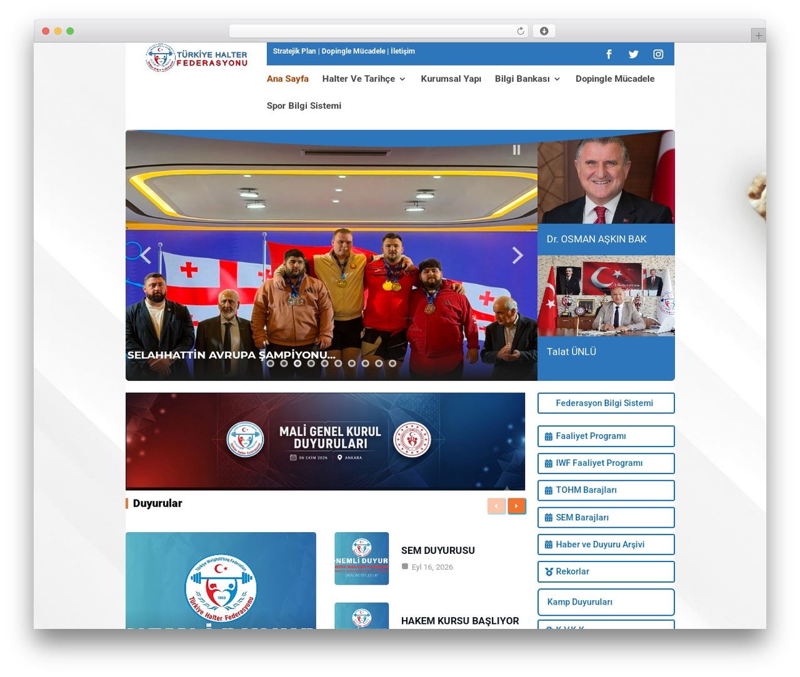Open Federasyon Bilgi Sistemi button
This screenshot has height=677, width=800.
click(606, 403)
